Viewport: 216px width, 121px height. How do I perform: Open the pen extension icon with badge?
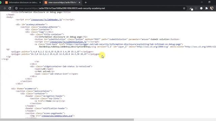tap(191, 9)
